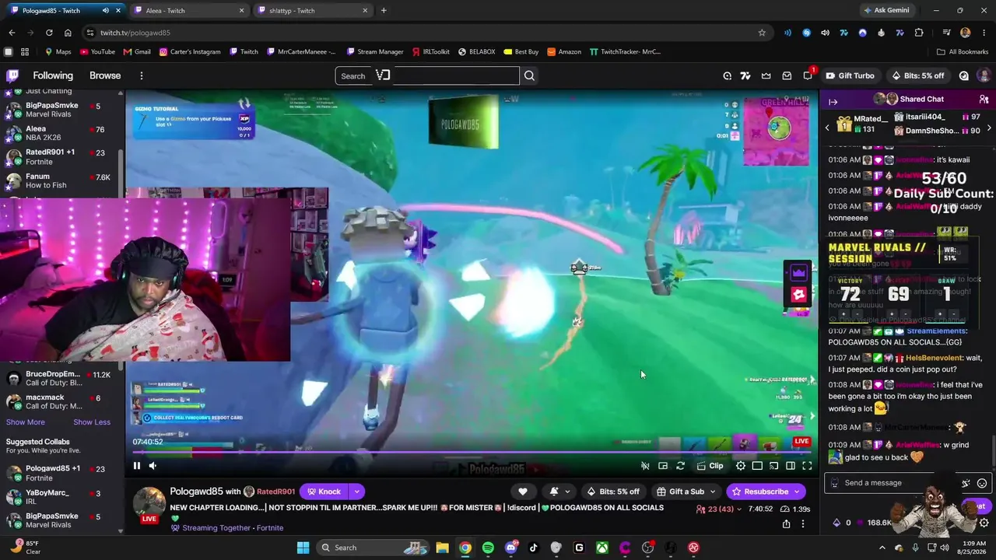Open the emote picker smiley
This screenshot has height=560, width=996.
[982, 483]
